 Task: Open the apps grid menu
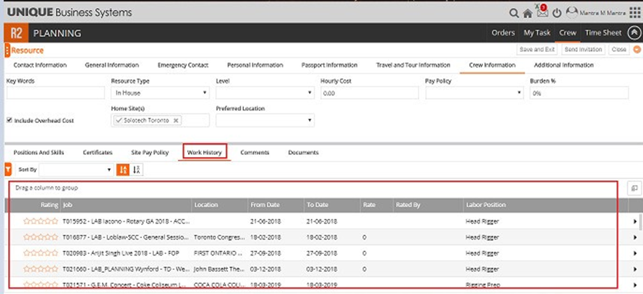point(635,13)
